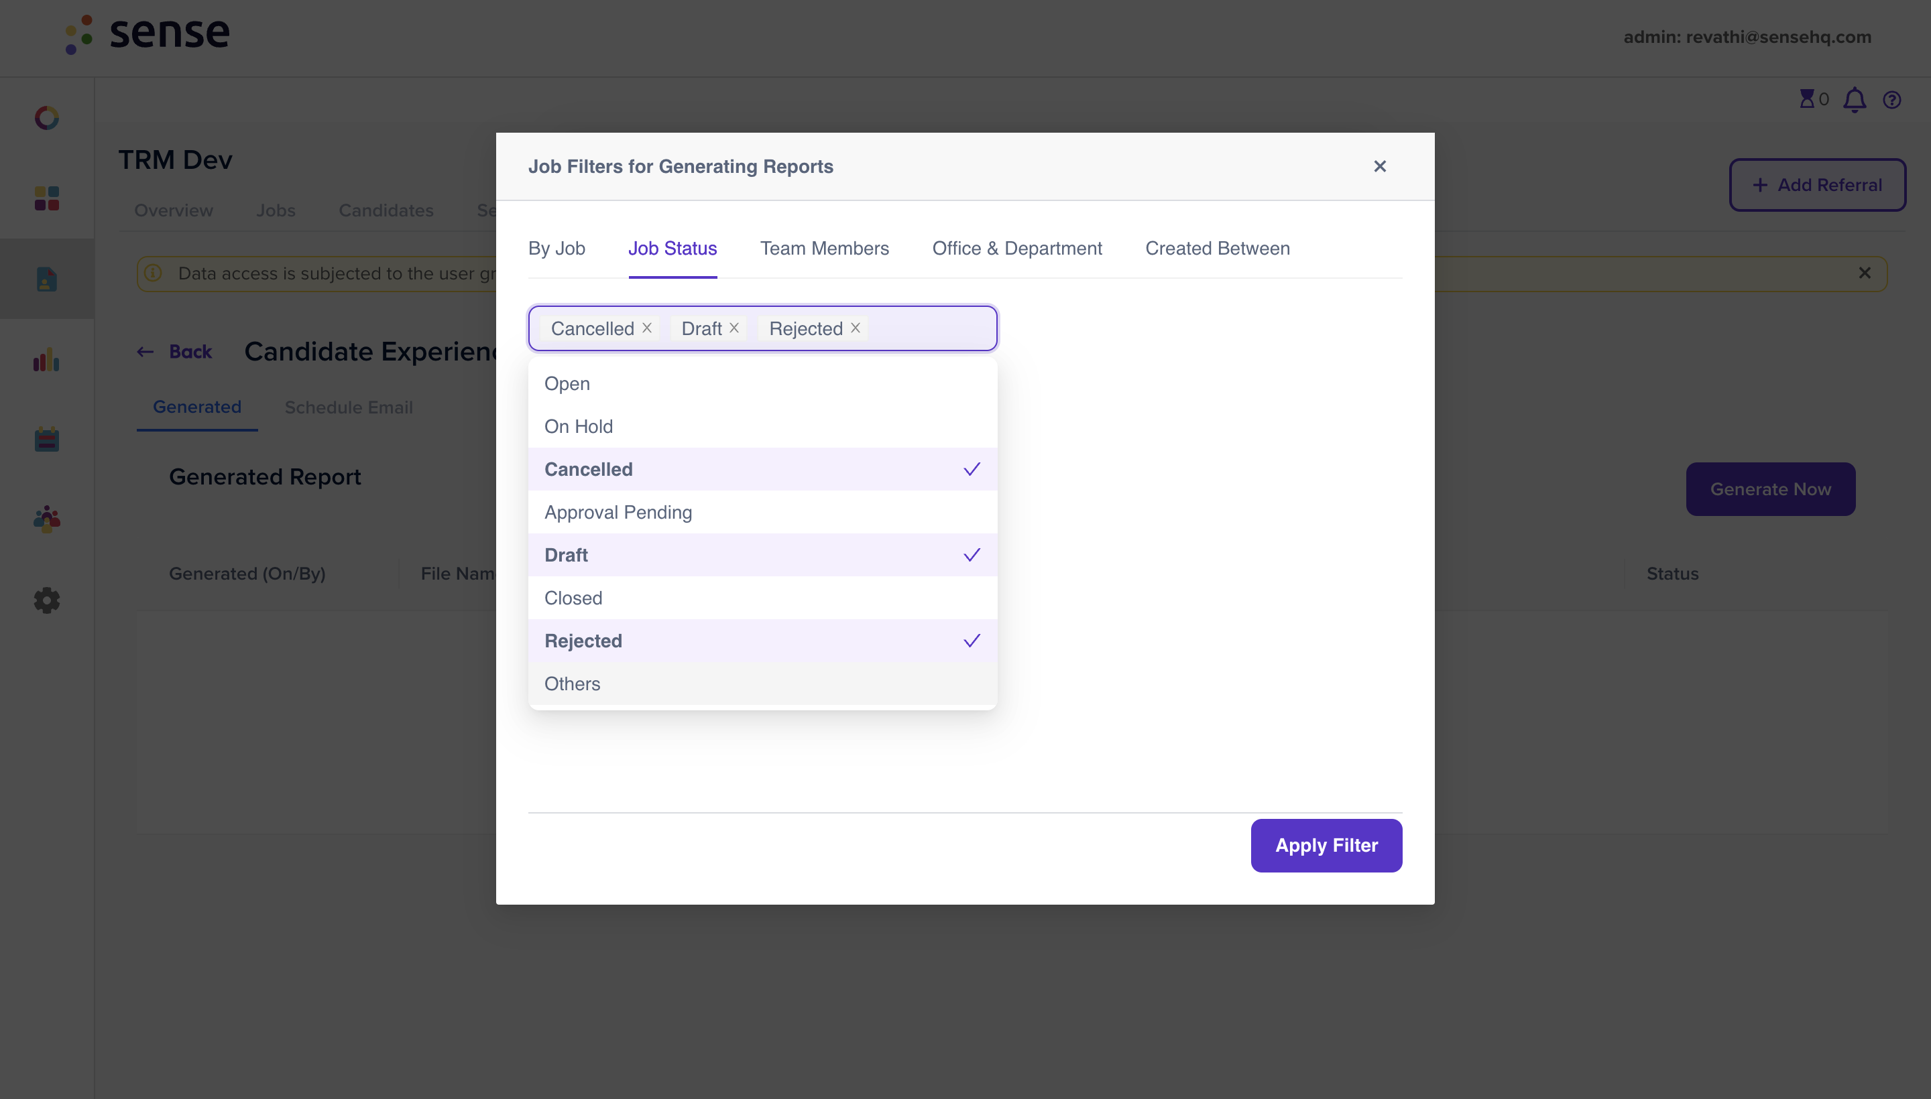Click inside the status multi-select field
1931x1099 pixels.
click(932, 328)
